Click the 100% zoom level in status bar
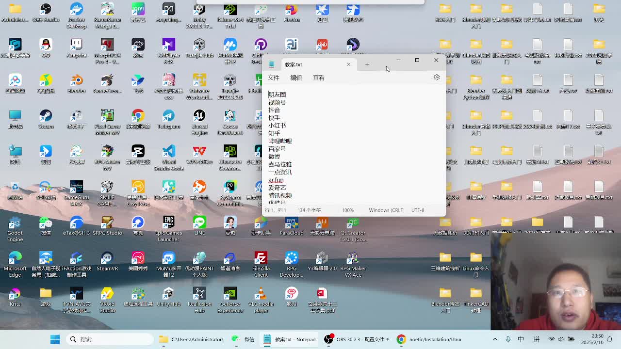The width and height of the screenshot is (621, 349). click(348, 210)
